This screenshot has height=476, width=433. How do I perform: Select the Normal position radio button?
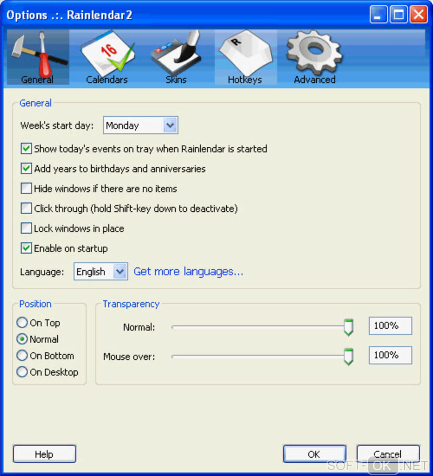pyautogui.click(x=22, y=339)
